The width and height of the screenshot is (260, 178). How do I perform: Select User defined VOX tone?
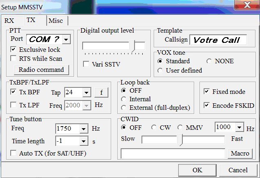[160, 71]
